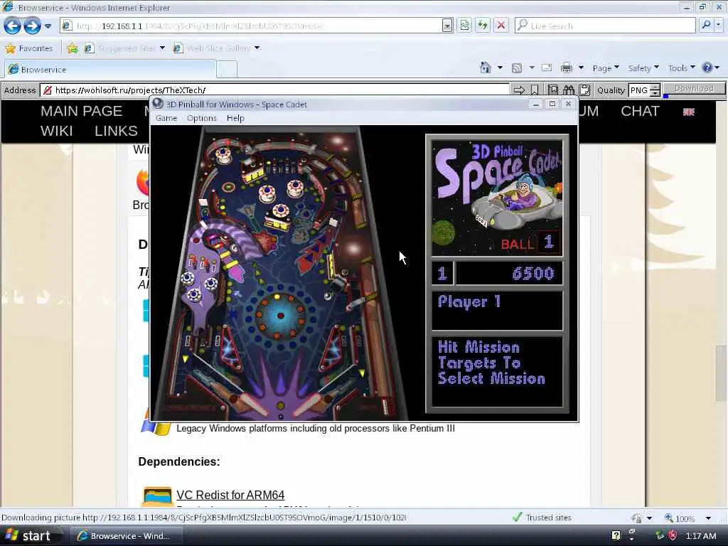Open Favorites star button
This screenshot has height=546, width=728.
[28, 48]
